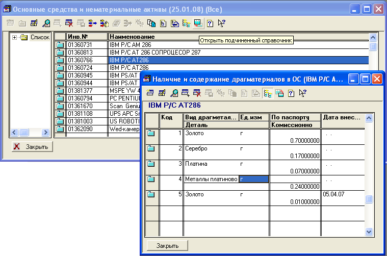Click the Ед.изм column header

click(x=254, y=117)
